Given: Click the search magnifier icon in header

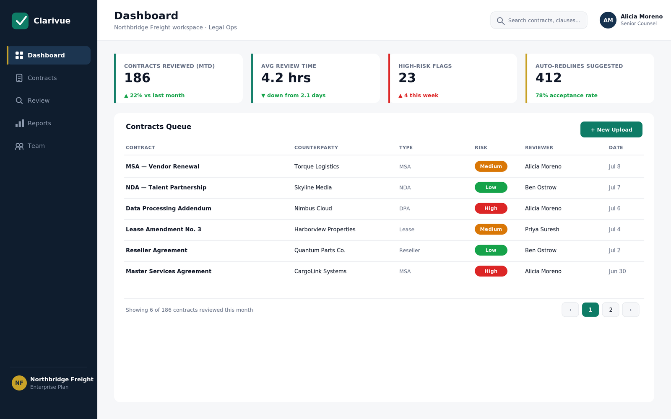Looking at the screenshot, I should point(500,21).
